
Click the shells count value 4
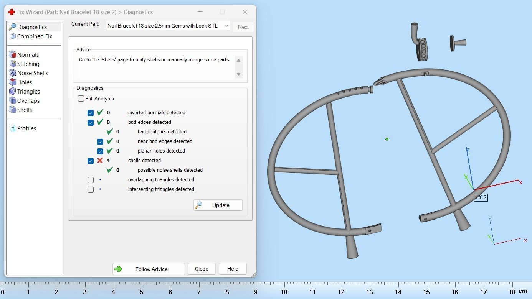coord(108,160)
